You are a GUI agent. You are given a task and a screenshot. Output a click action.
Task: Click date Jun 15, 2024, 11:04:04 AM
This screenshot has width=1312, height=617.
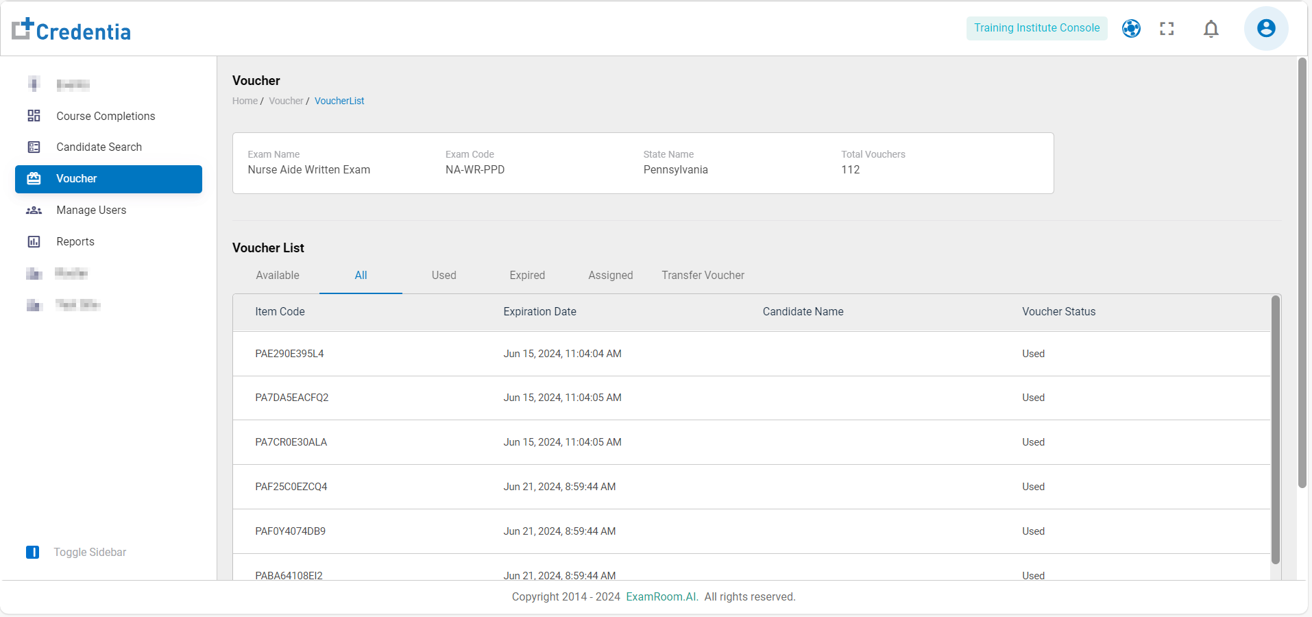(562, 354)
